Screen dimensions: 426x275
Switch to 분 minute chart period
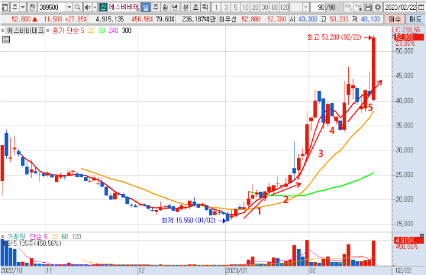(x=186, y=7)
